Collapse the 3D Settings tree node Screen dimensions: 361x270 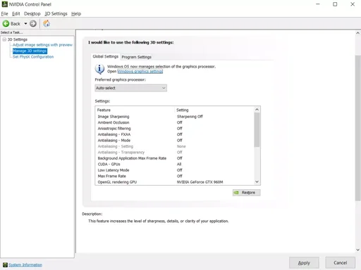[4, 39]
